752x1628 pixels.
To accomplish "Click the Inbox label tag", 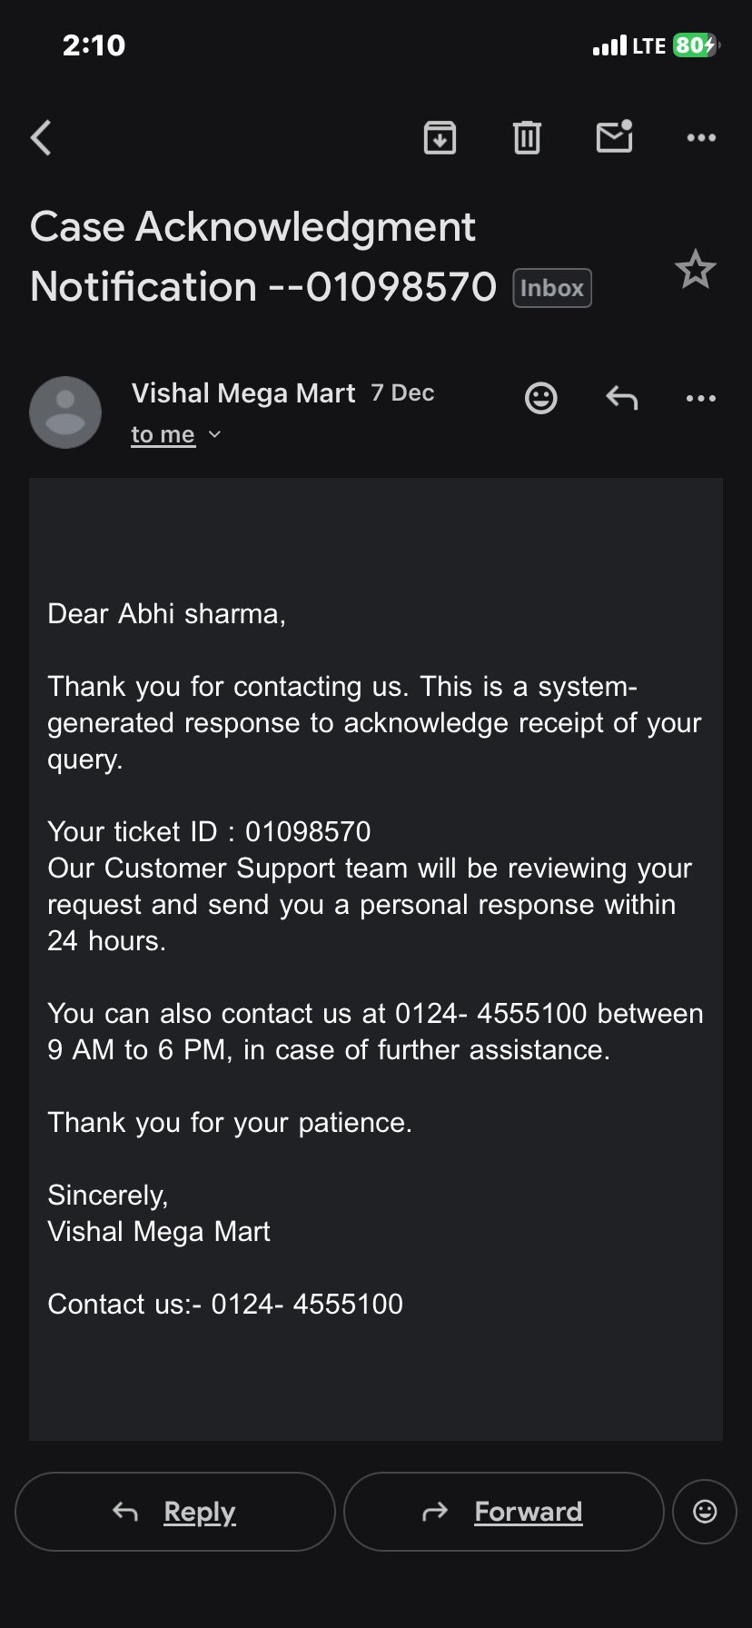I will click(552, 288).
